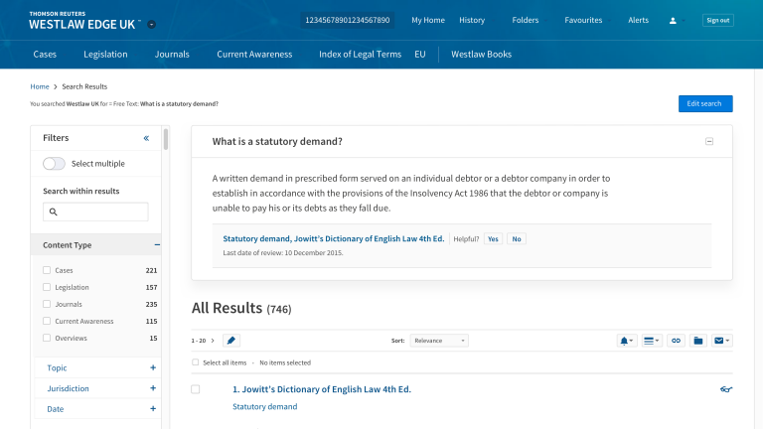
Task: Mark answer helpful with Yes
Action: tap(493, 238)
